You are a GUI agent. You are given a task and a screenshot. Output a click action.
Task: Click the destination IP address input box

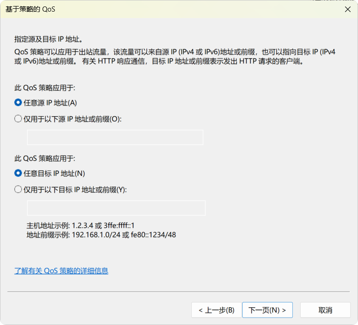116,208
